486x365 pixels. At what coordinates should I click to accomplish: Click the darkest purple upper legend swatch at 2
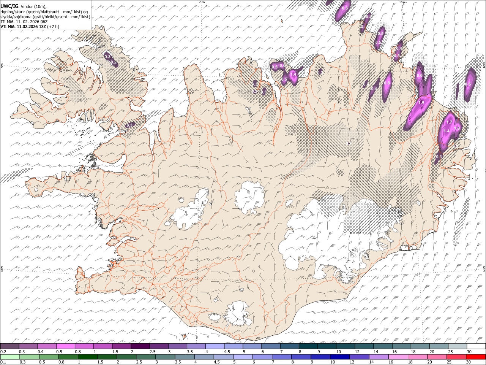pos(140,346)
